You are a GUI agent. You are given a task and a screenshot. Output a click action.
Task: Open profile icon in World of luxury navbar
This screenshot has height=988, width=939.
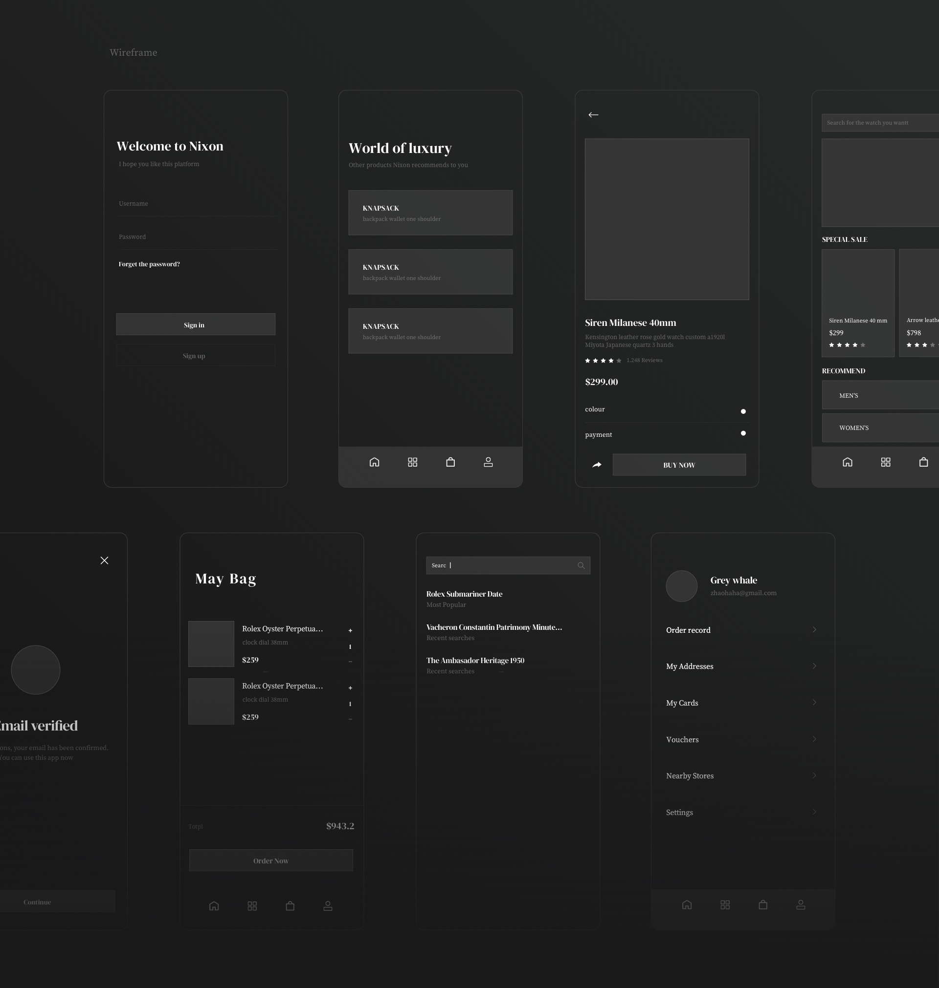[x=488, y=462]
